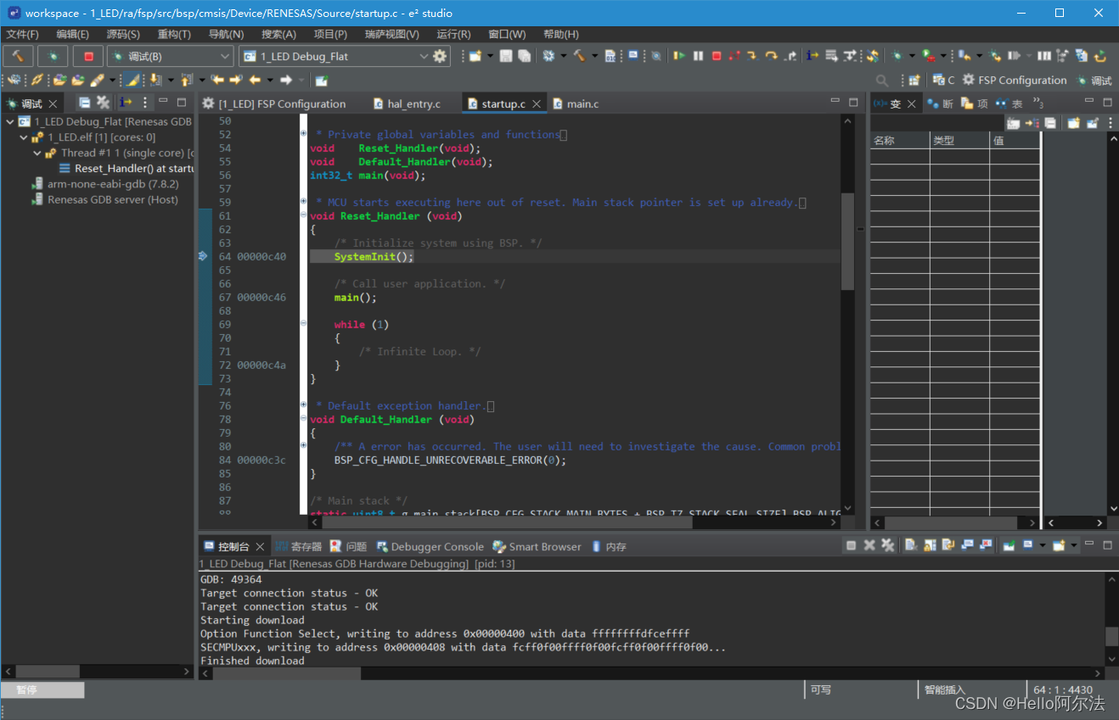This screenshot has height=720, width=1119.
Task: Open the 1_LED Debug_Flat configuration dropdown
Action: pyautogui.click(x=424, y=56)
